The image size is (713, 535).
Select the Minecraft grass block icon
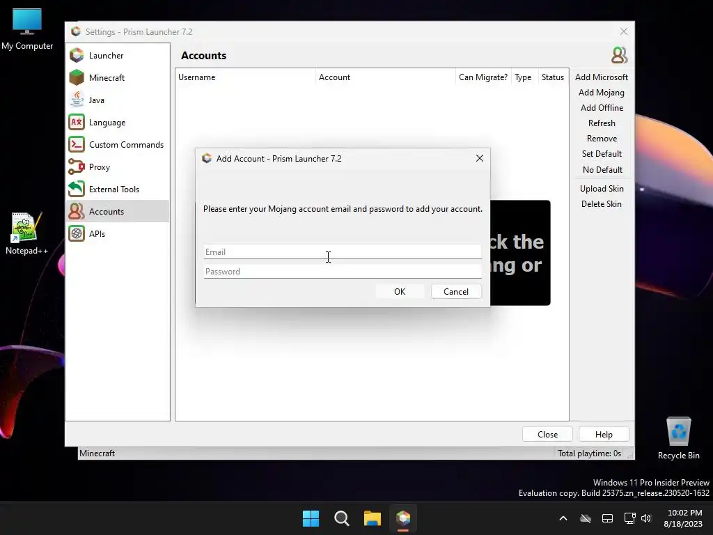pyautogui.click(x=77, y=78)
